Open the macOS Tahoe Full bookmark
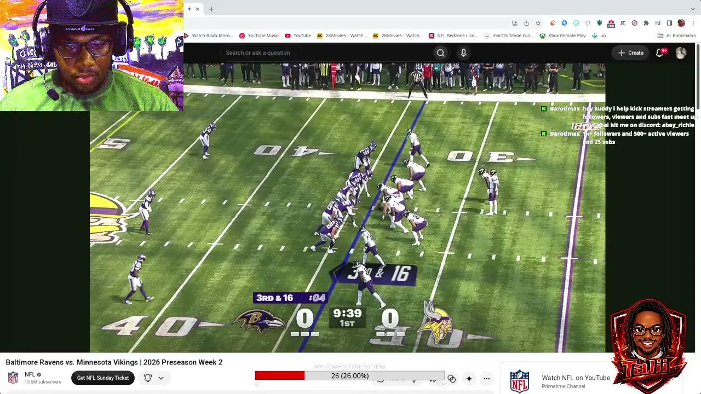This screenshot has width=701, height=394. coord(509,36)
